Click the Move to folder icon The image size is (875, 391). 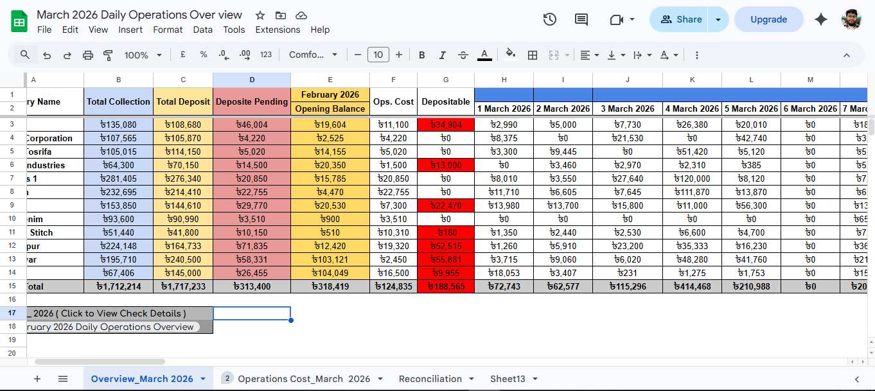click(x=281, y=15)
